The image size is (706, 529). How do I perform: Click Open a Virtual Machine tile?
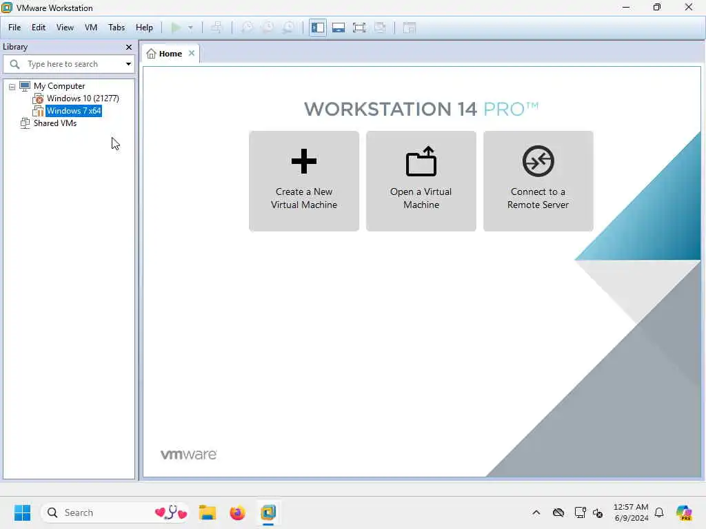(421, 181)
